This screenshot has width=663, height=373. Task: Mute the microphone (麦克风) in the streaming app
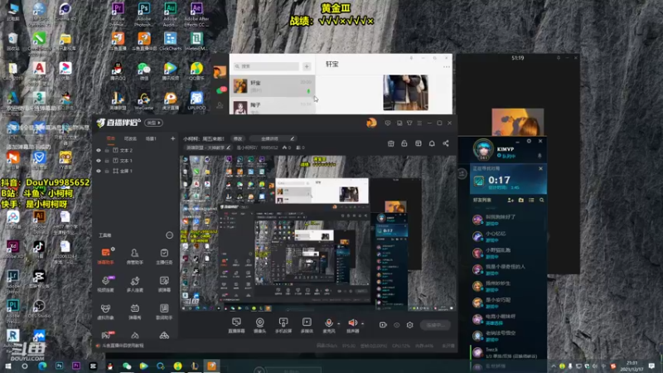click(328, 323)
